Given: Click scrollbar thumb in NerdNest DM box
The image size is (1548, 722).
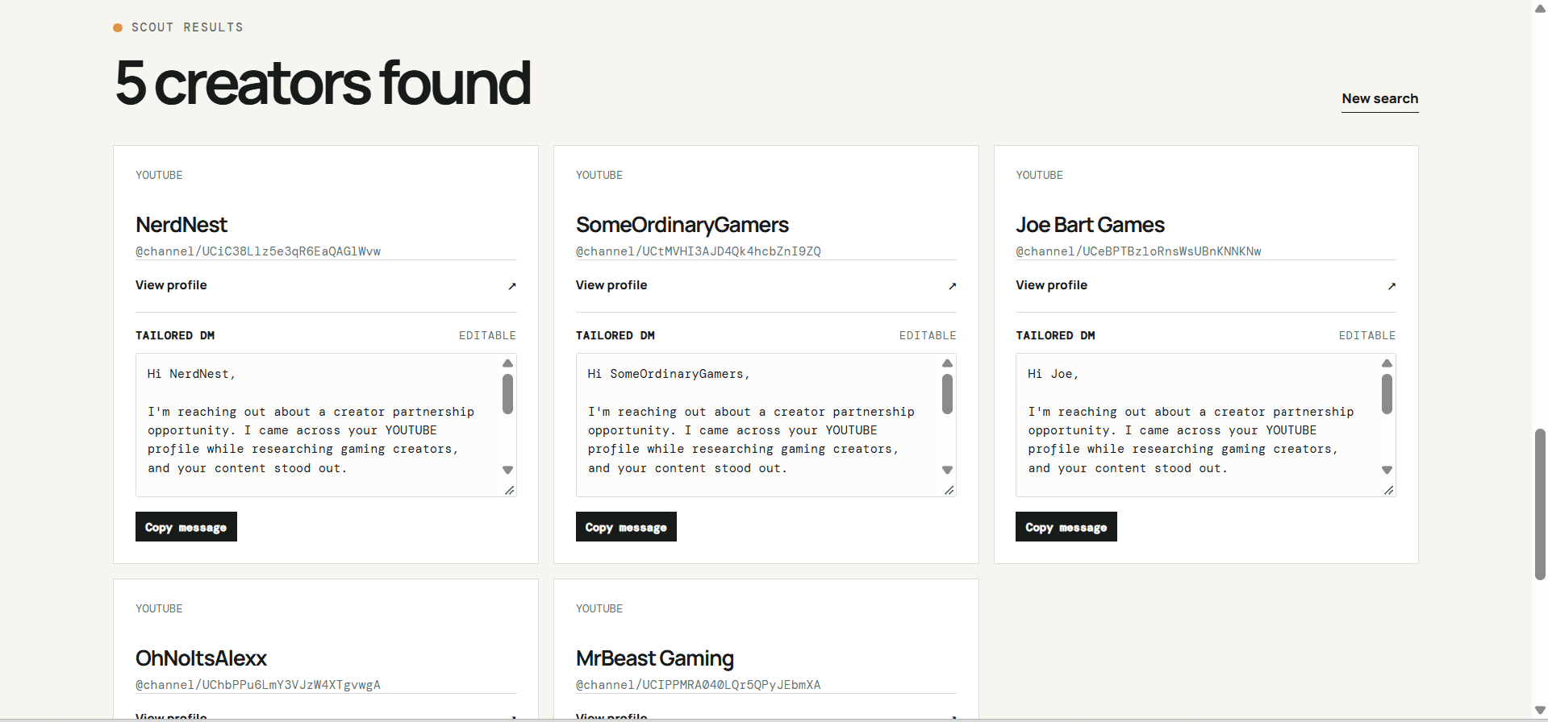Looking at the screenshot, I should point(507,394).
